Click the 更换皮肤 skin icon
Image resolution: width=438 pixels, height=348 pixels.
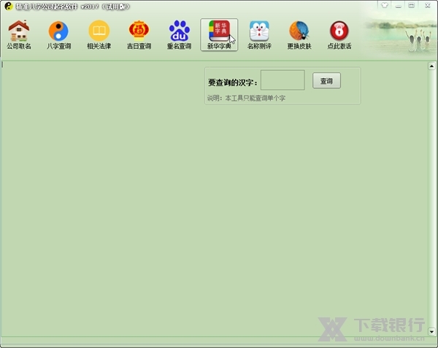(299, 34)
